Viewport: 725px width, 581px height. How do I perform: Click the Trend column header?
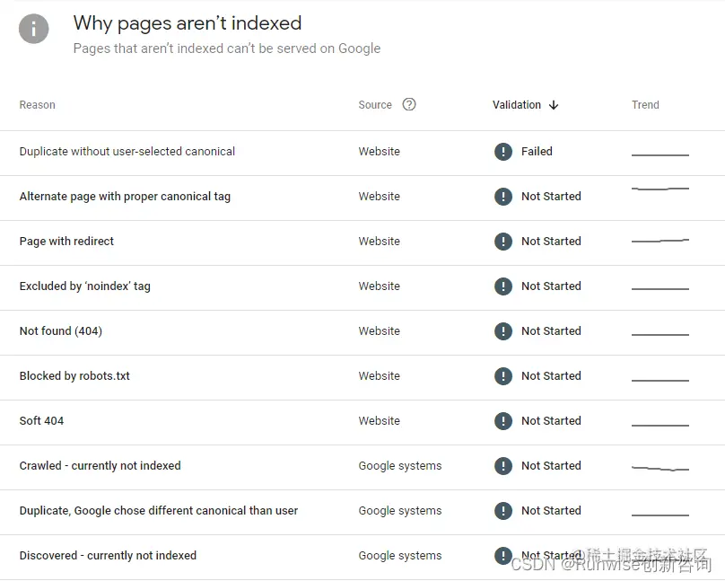[x=645, y=105]
